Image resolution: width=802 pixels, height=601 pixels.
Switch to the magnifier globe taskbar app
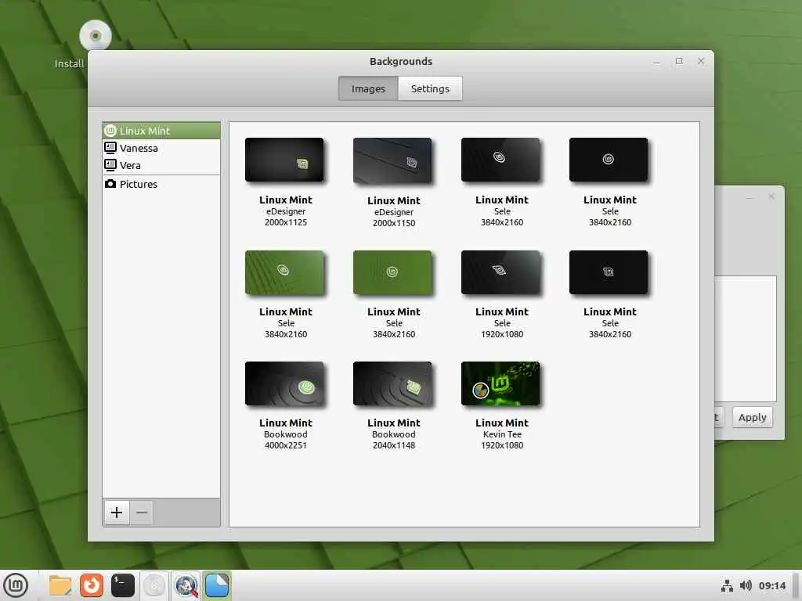(x=186, y=585)
